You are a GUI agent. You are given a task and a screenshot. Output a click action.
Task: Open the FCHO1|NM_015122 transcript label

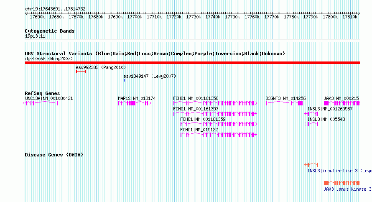[199, 130]
